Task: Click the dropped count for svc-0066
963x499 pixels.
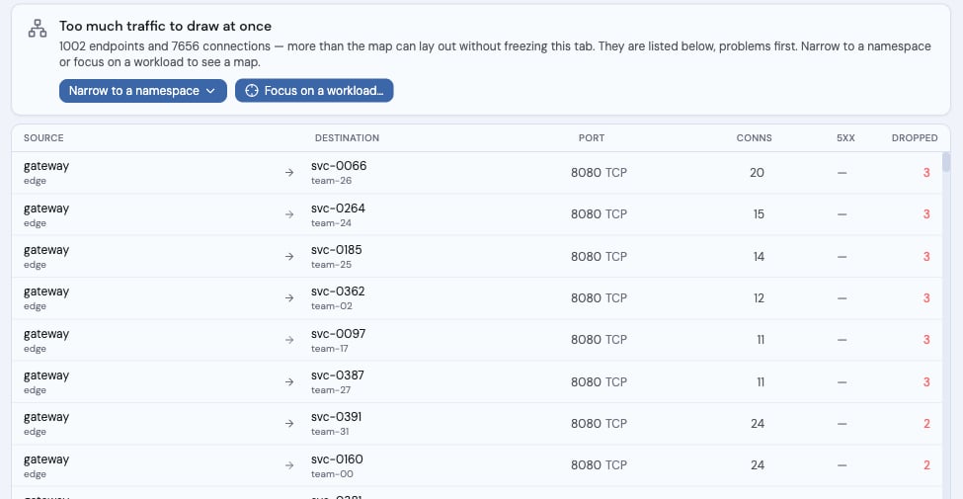Action: click(x=926, y=173)
